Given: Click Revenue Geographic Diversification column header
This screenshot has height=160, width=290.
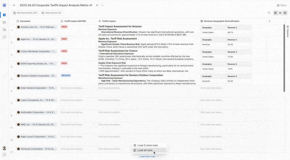Looking at the screenshot, I should coord(220,21).
